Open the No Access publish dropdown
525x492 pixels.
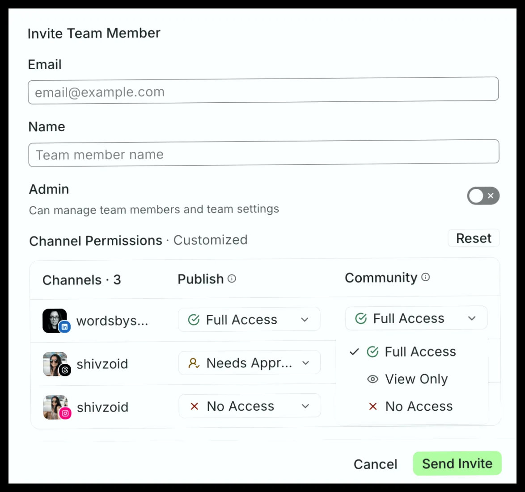[250, 406]
